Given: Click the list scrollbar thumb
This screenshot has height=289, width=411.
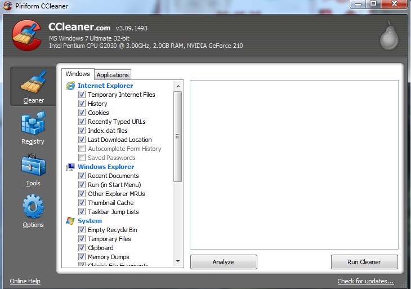Looking at the screenshot, I should click(178, 136).
